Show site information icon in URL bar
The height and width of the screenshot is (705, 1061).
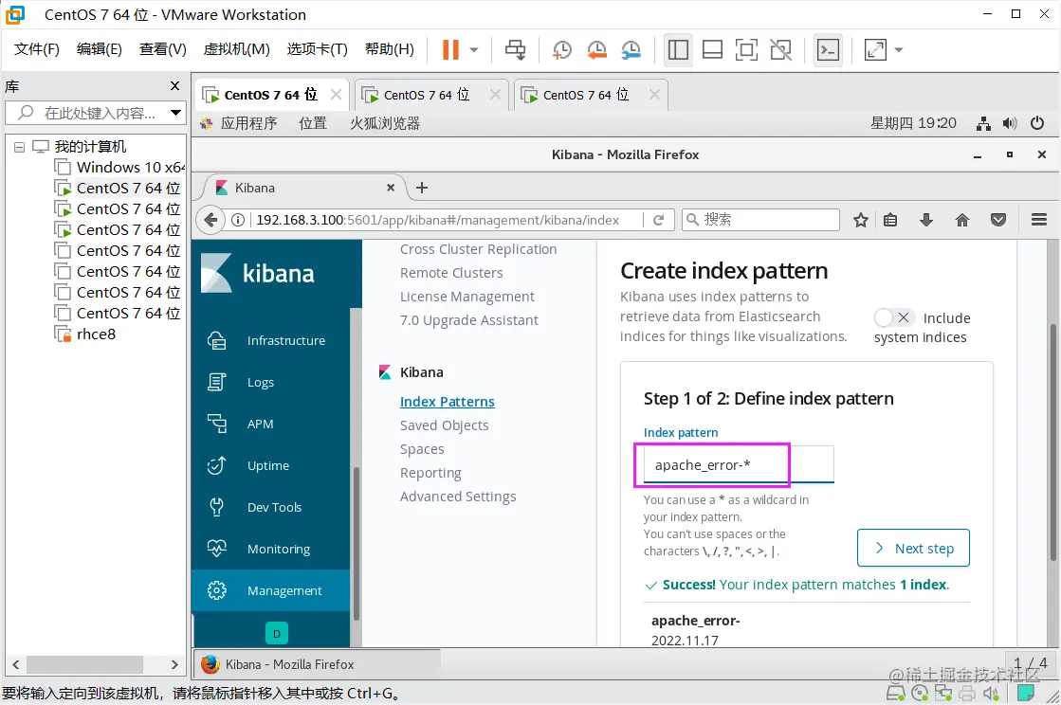point(237,220)
